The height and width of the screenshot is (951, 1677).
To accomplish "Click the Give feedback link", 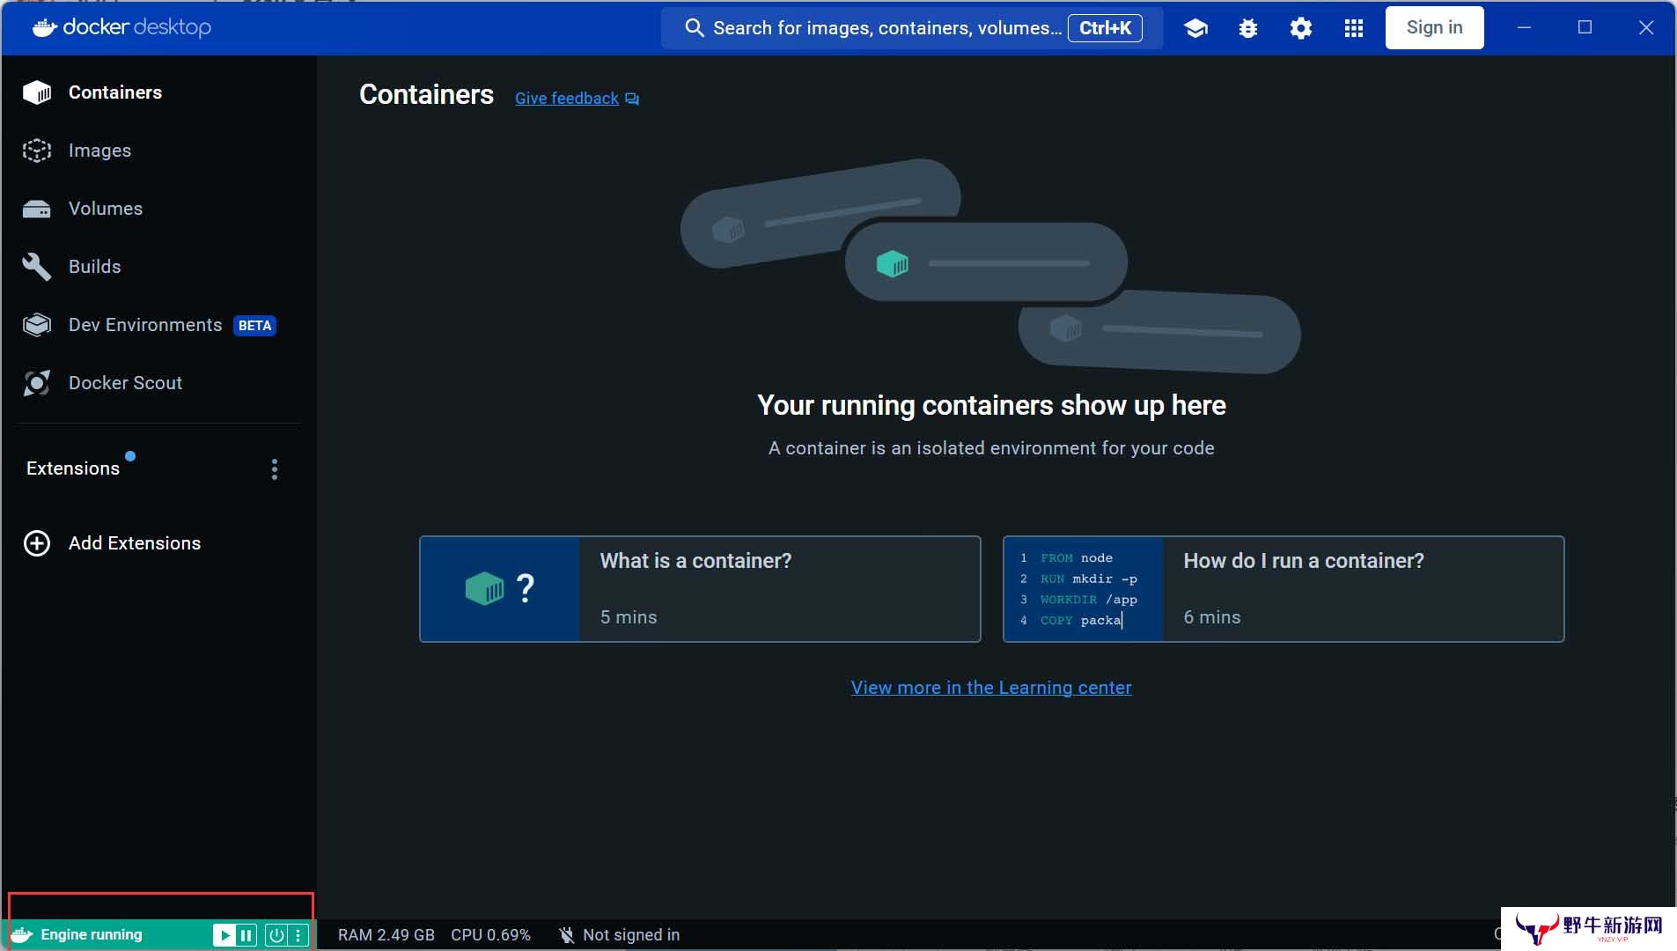I will point(567,99).
